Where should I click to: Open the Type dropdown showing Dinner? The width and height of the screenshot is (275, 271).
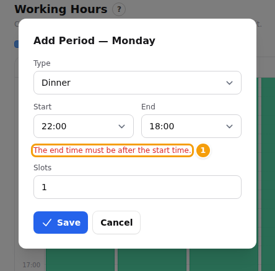click(137, 83)
